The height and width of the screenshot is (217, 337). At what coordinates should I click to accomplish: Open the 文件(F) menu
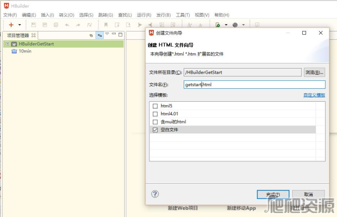coord(10,15)
